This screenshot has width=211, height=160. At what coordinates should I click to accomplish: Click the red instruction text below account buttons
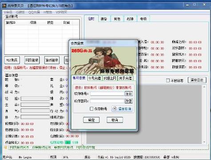coord(36,68)
